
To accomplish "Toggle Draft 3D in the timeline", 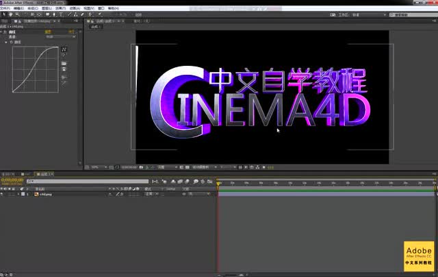I will [x=164, y=182].
